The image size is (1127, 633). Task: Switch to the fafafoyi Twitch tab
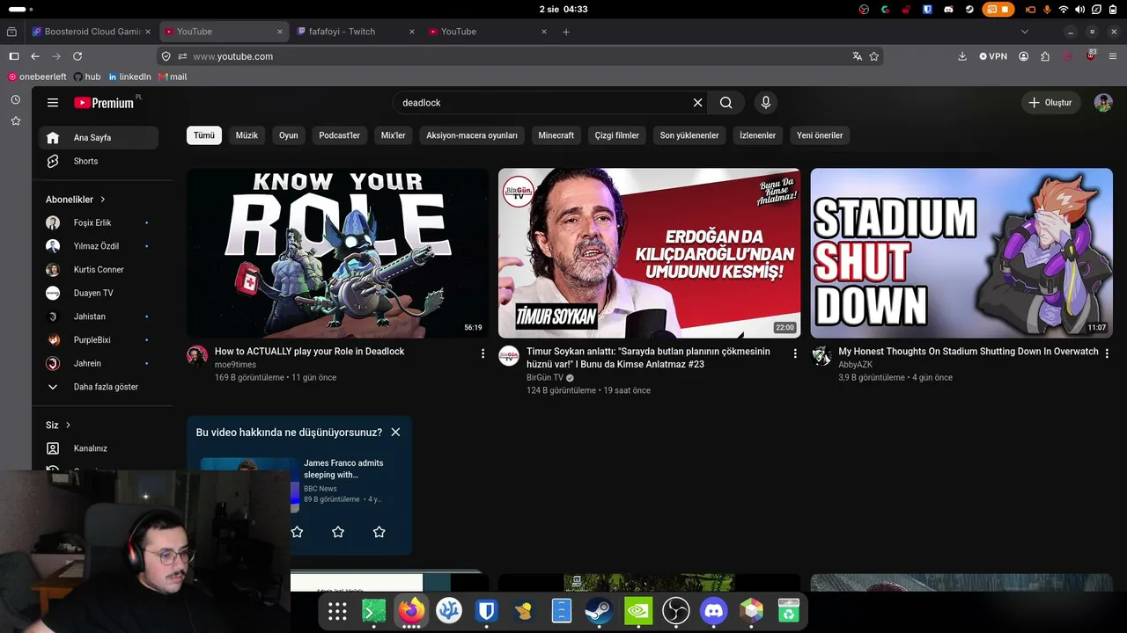357,32
